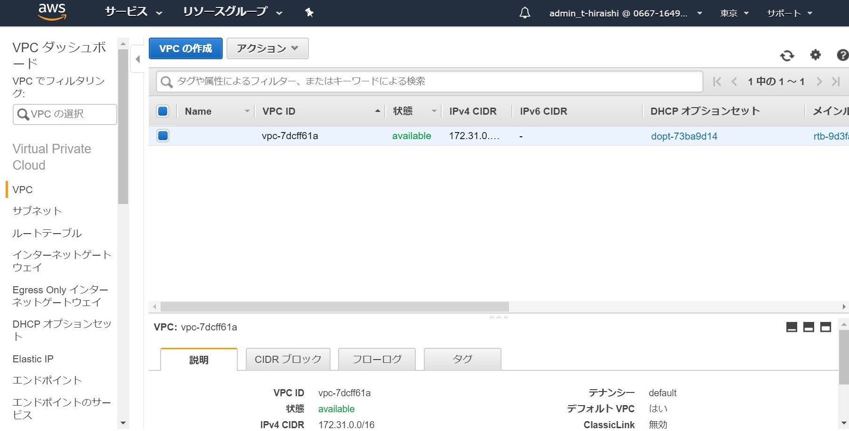The height and width of the screenshot is (431, 849).
Task: Switch to the フローログ tab
Action: click(x=377, y=359)
